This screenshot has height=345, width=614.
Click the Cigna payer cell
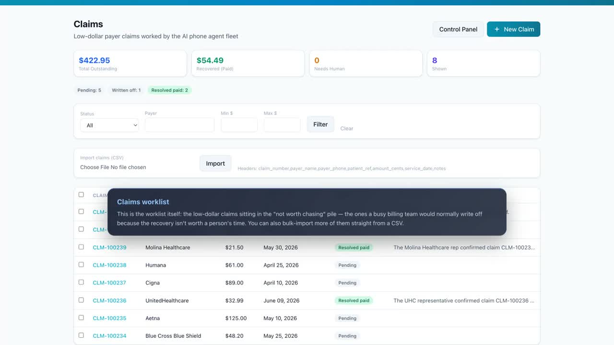tap(153, 283)
